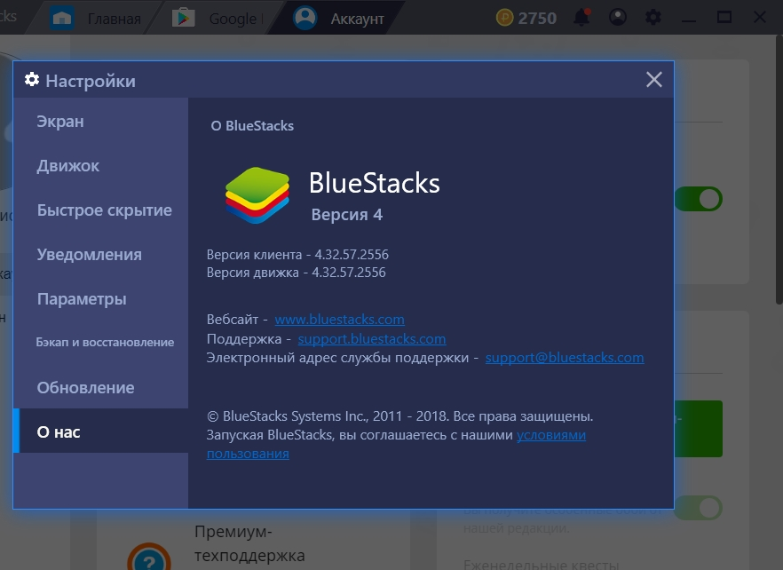Open the support.bluestacks.com link
Screen dimensions: 783x570
point(371,338)
